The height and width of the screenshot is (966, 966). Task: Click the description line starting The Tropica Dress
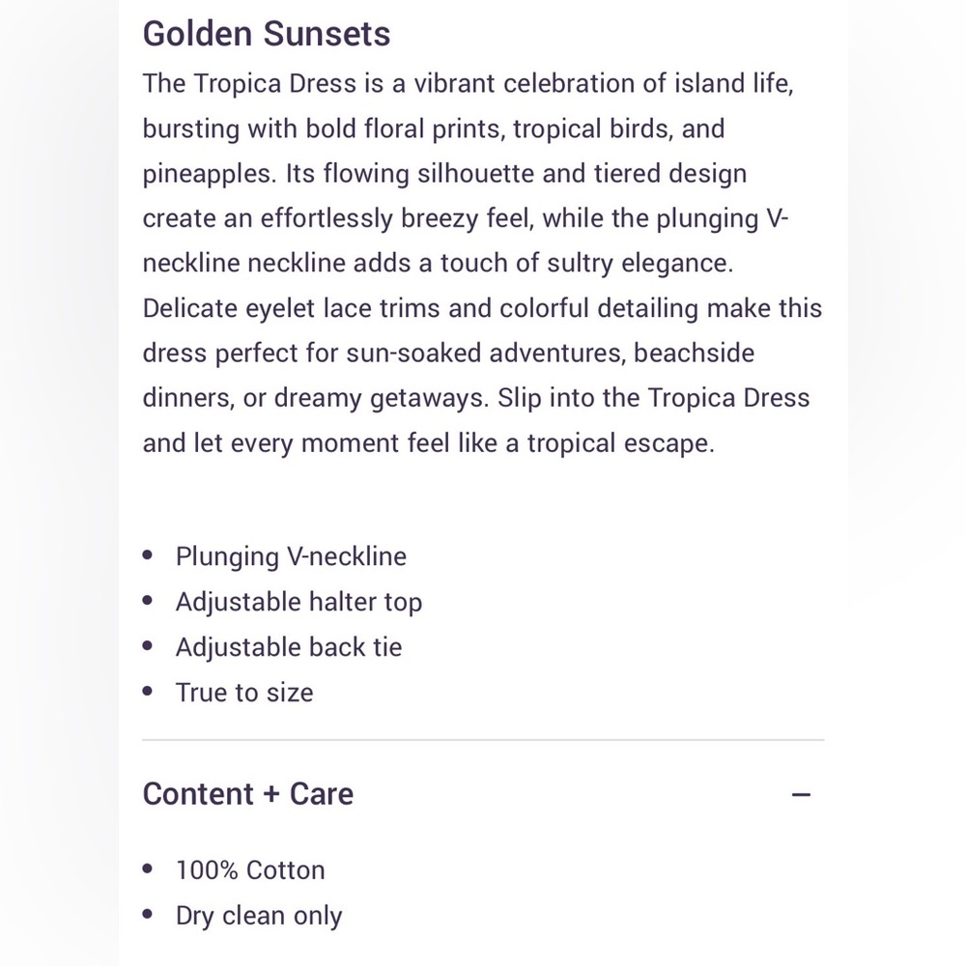(468, 83)
